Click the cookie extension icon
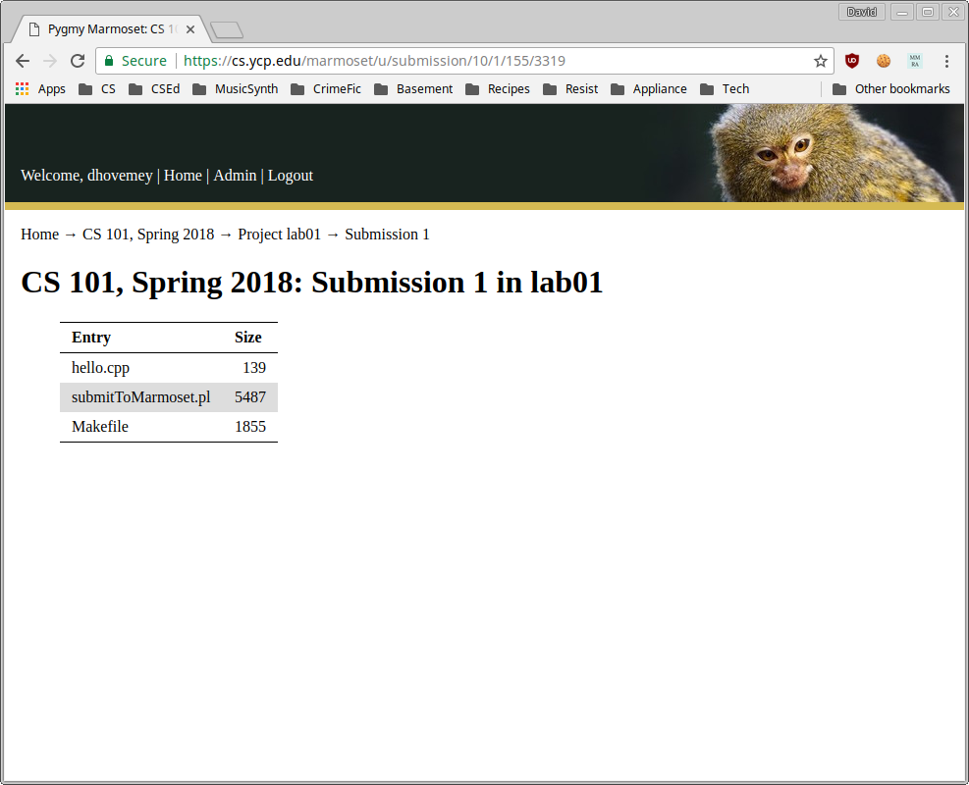The height and width of the screenshot is (785, 969). coord(884,61)
